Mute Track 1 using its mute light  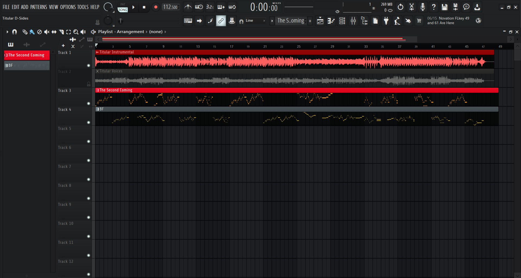click(89, 65)
